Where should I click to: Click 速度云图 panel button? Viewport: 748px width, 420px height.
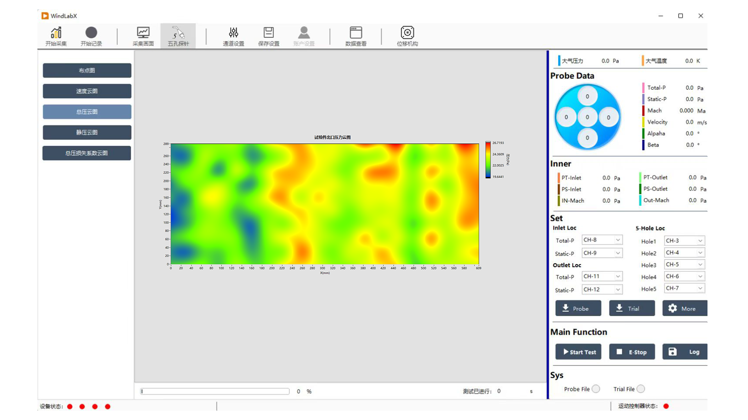86,91
